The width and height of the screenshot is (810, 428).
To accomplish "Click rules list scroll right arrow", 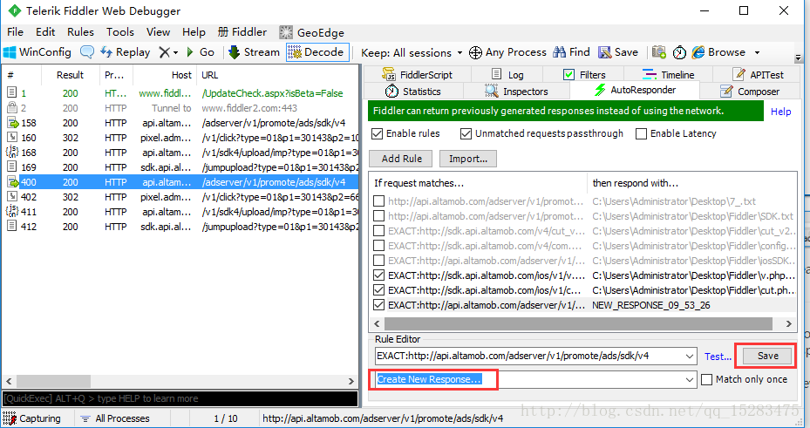I will 788,323.
